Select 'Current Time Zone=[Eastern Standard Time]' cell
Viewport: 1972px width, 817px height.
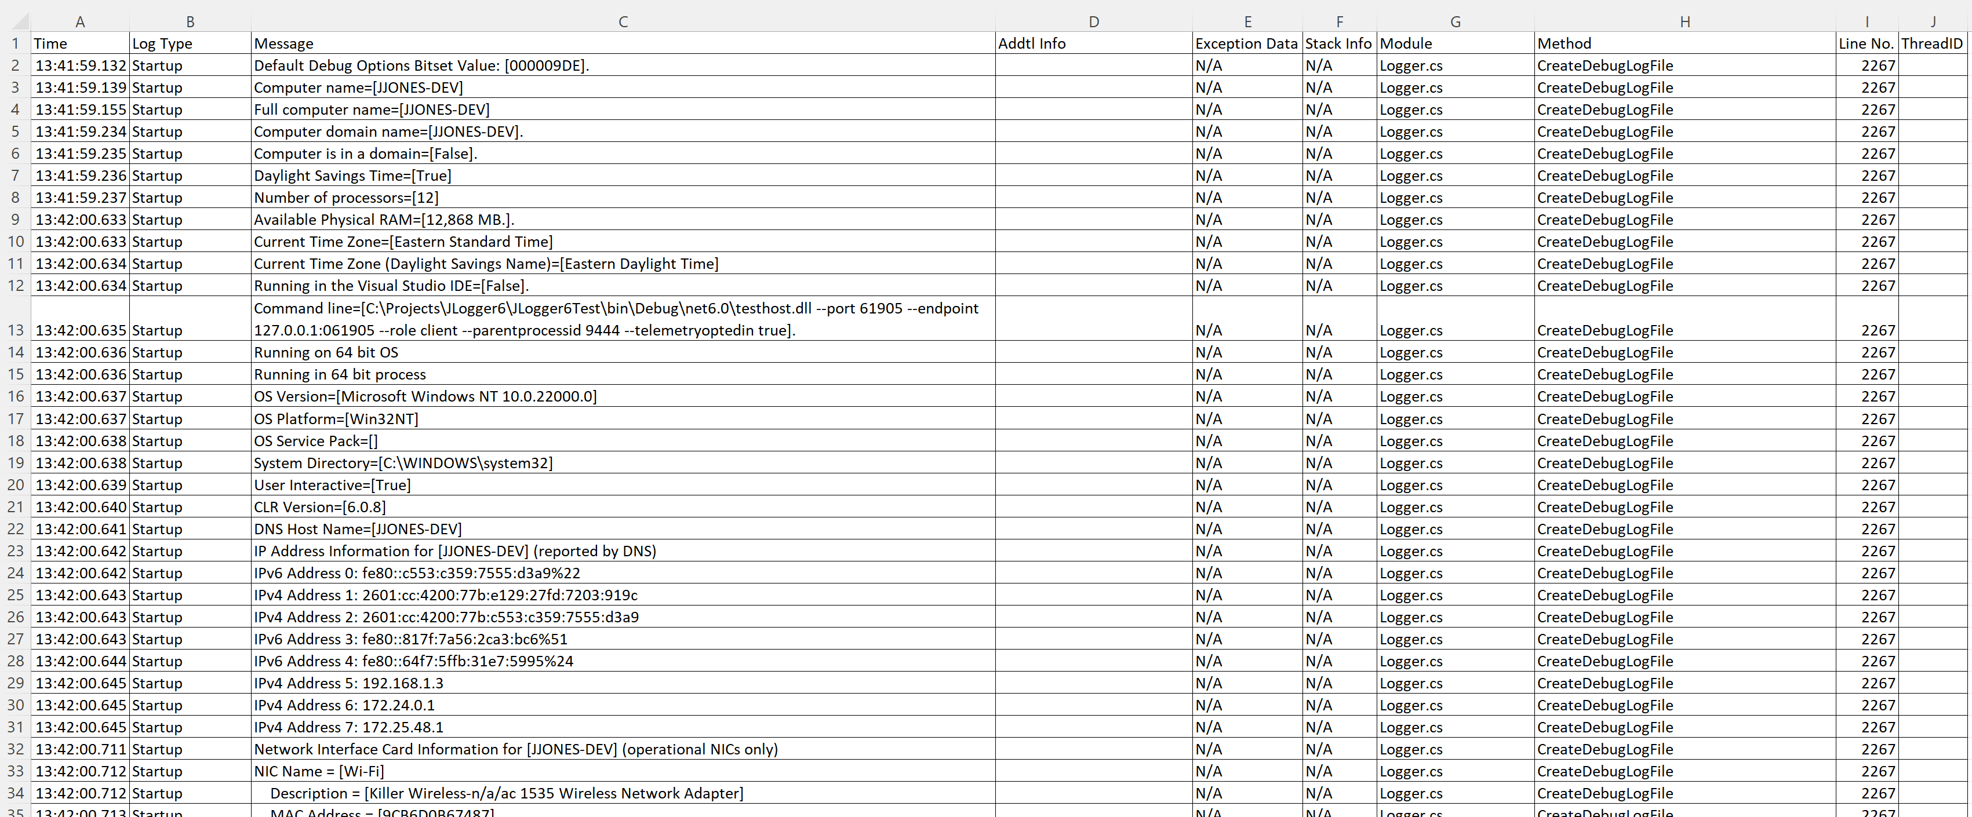623,242
